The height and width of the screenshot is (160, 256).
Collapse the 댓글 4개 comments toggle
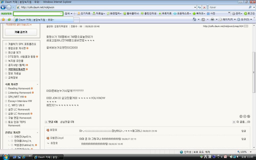[x=46, y=122]
